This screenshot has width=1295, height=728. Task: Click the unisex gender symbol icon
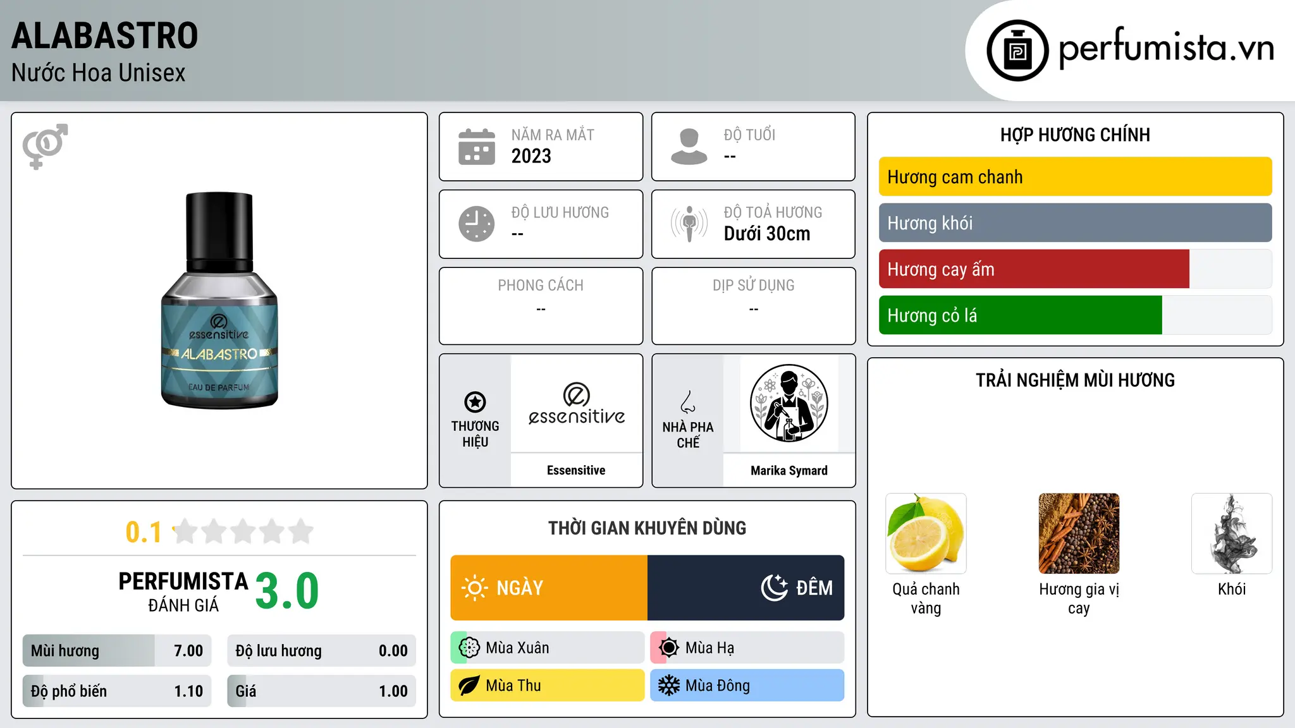(45, 147)
